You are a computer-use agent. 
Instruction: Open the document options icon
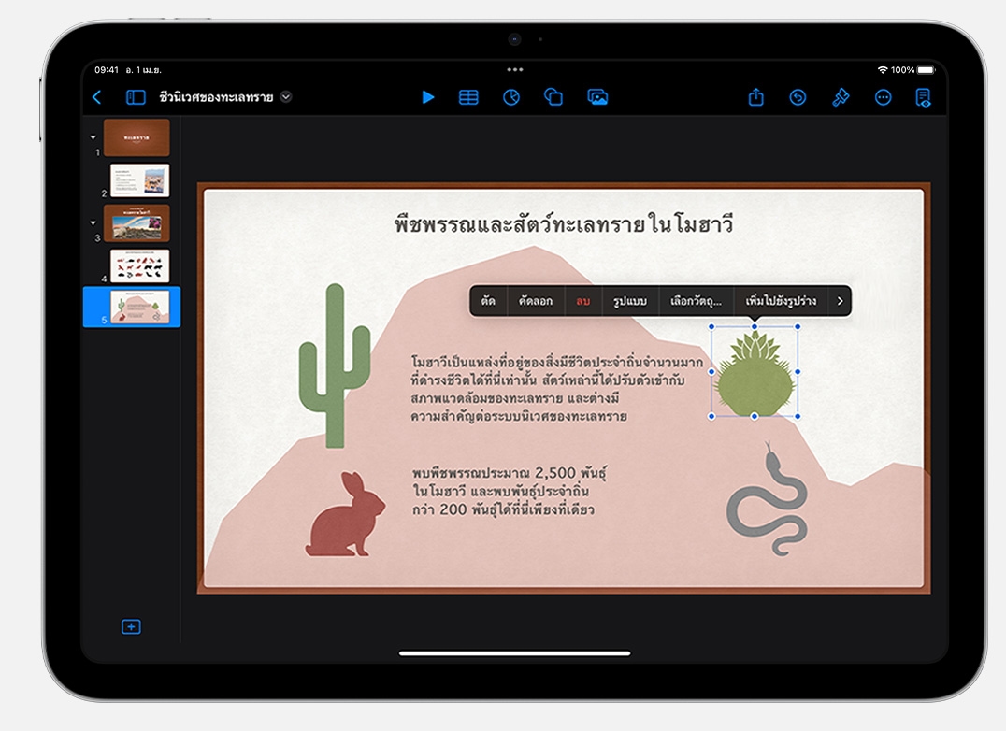point(924,97)
